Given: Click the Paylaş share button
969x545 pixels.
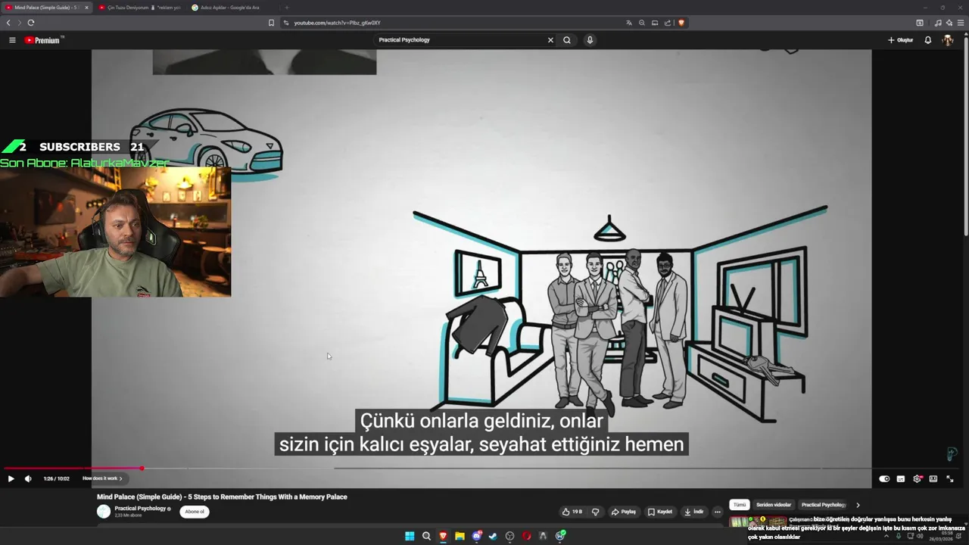Looking at the screenshot, I should point(624,512).
